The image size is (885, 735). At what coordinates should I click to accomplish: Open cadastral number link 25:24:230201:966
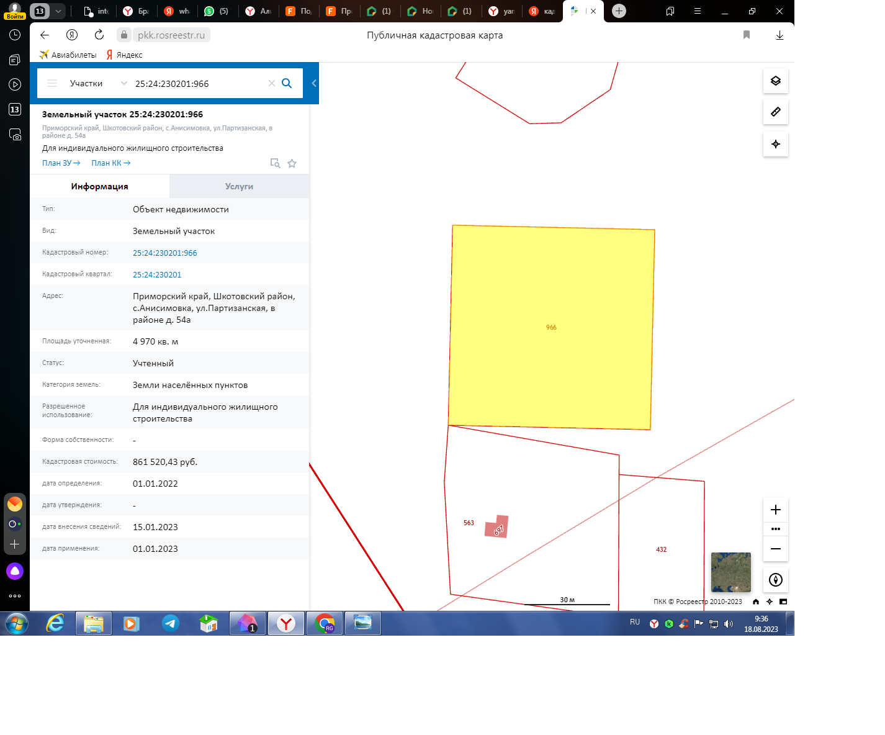(164, 253)
